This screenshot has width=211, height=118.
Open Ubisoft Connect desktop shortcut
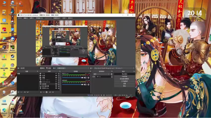[x=12, y=67]
